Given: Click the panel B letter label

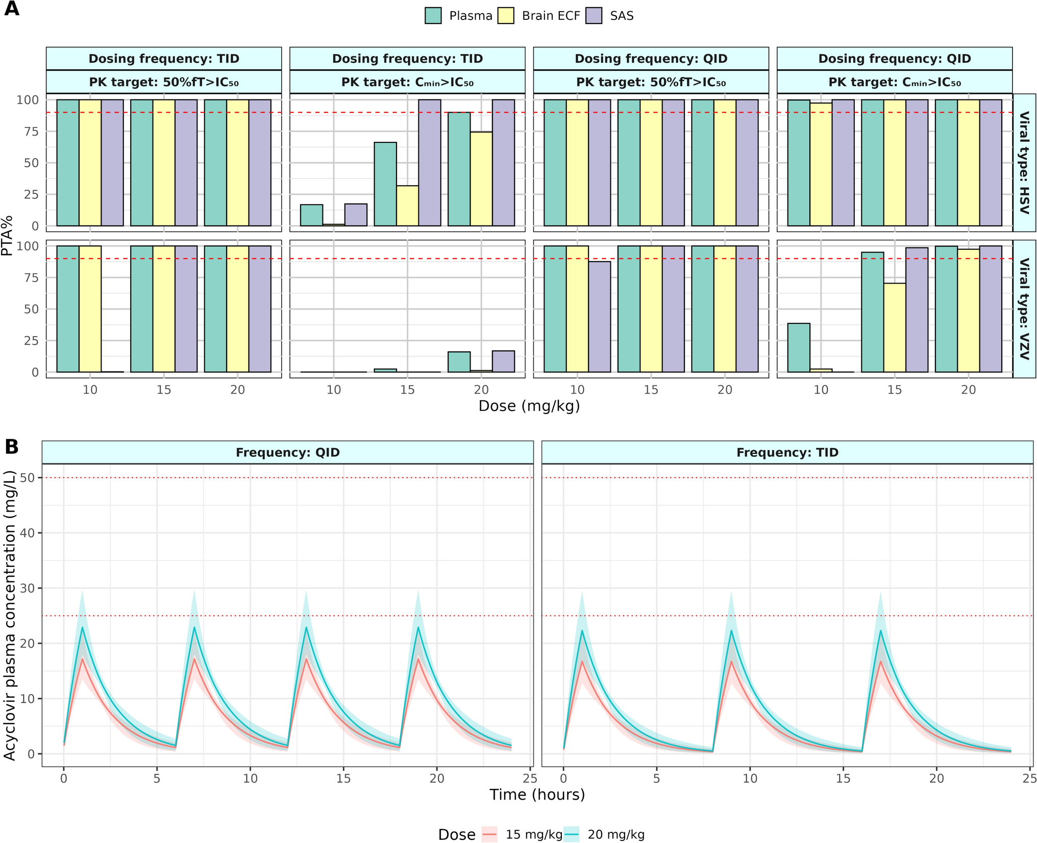Looking at the screenshot, I should pyautogui.click(x=11, y=447).
